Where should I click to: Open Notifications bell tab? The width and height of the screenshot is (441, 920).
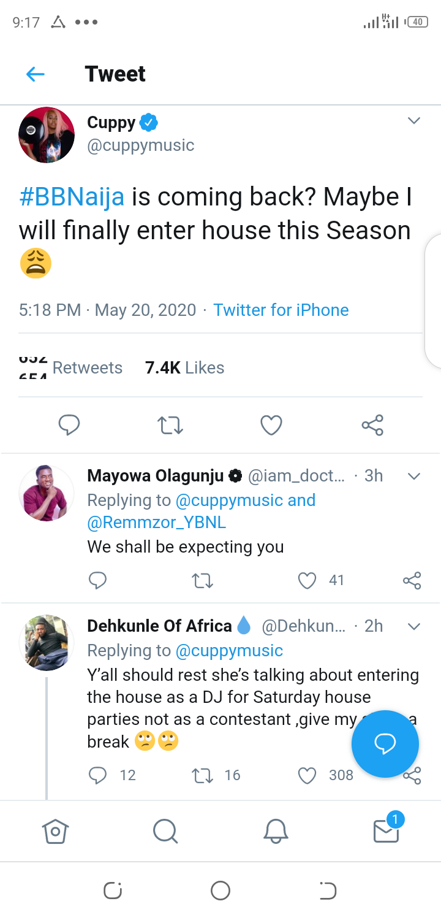click(276, 831)
